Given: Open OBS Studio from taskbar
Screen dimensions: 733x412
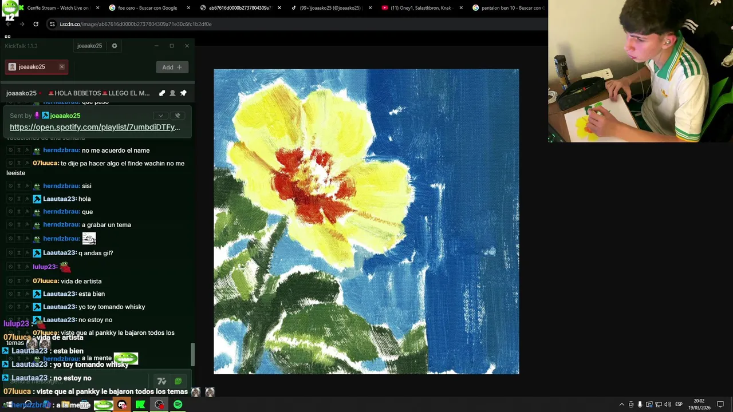Looking at the screenshot, I should click(x=159, y=405).
